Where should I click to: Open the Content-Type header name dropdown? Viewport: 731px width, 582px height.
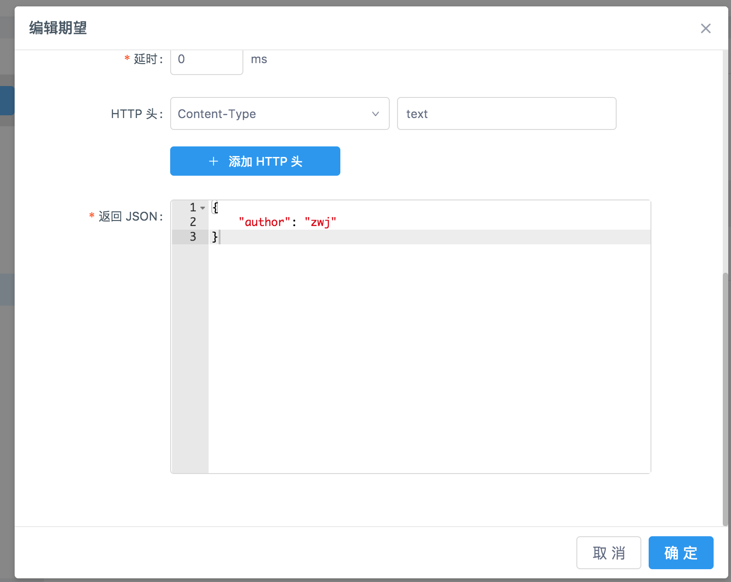coord(279,113)
